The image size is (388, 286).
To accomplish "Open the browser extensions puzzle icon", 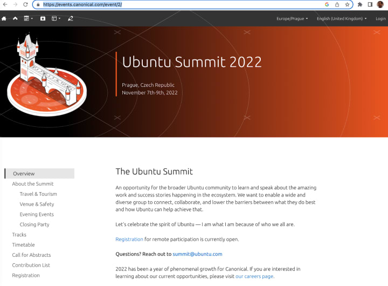I will click(x=360, y=4).
